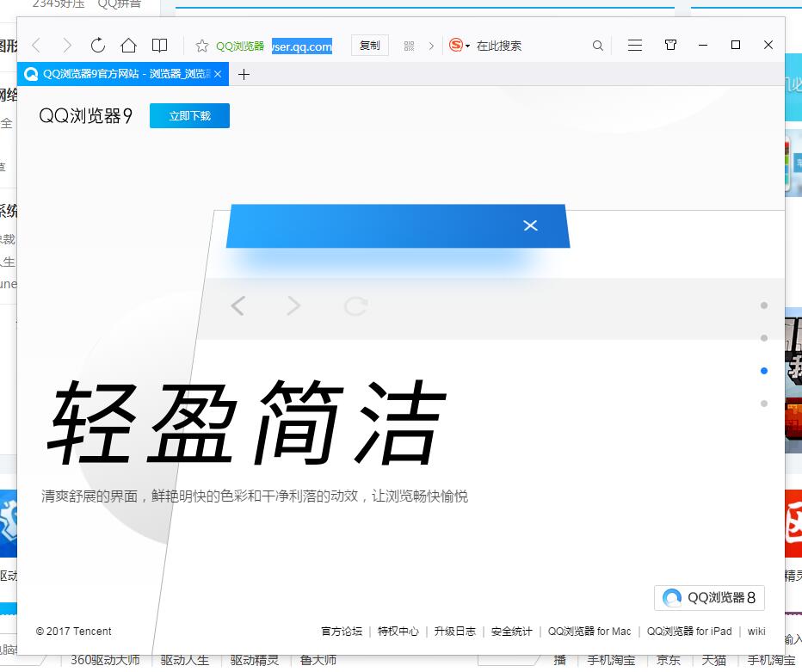Click the address bar go arrow

pos(431,46)
